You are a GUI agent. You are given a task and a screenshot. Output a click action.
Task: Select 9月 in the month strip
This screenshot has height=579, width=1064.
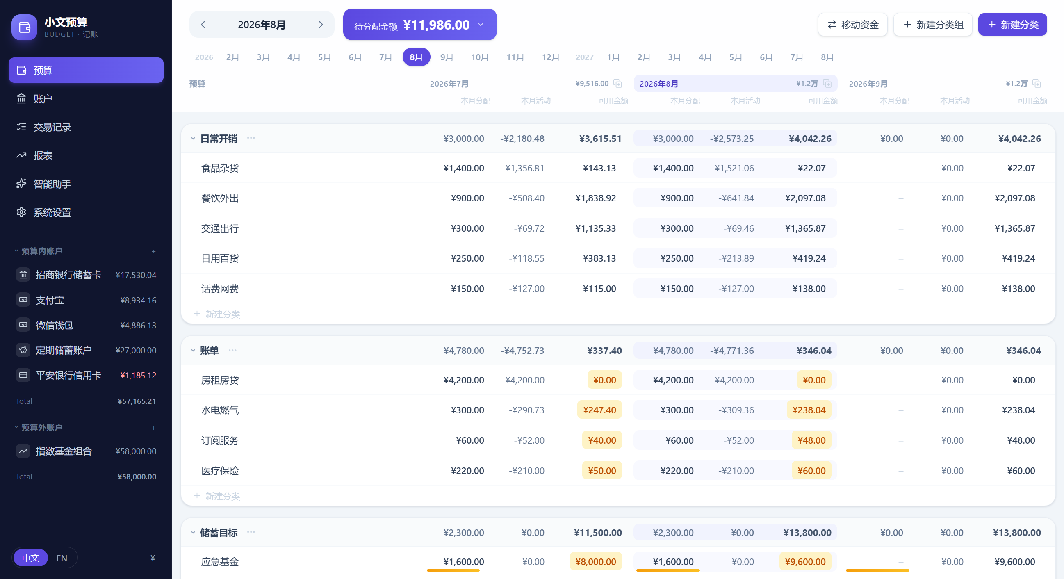point(447,57)
